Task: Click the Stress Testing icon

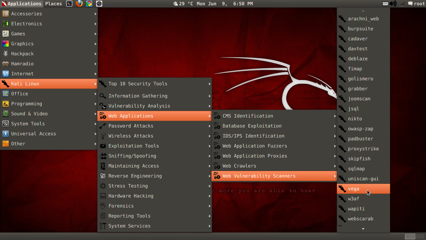Action: 103,186
